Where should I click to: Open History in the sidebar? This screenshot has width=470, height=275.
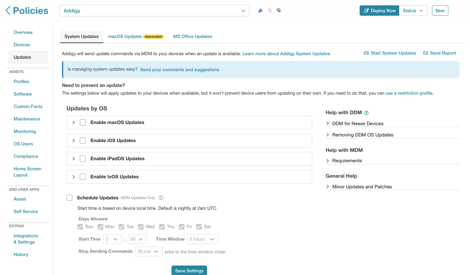pos(21,255)
